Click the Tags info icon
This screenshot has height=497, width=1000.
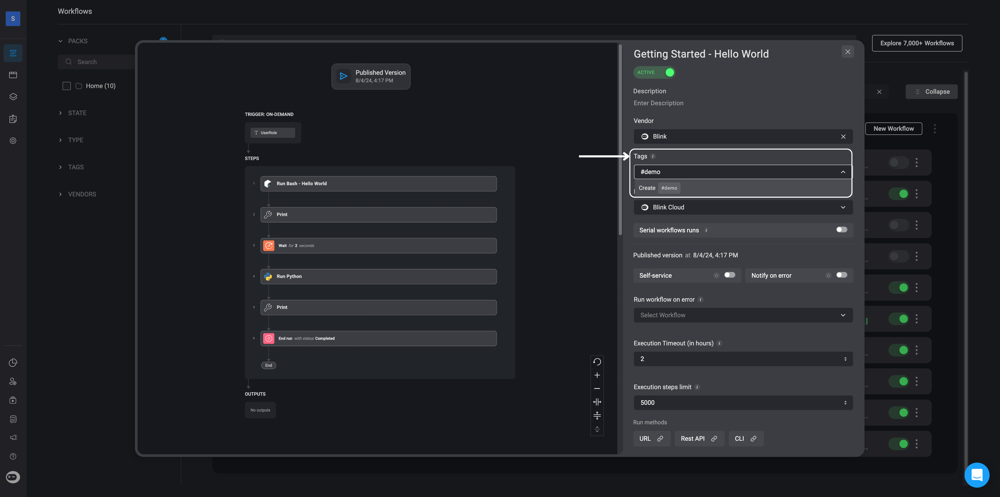pyautogui.click(x=653, y=156)
